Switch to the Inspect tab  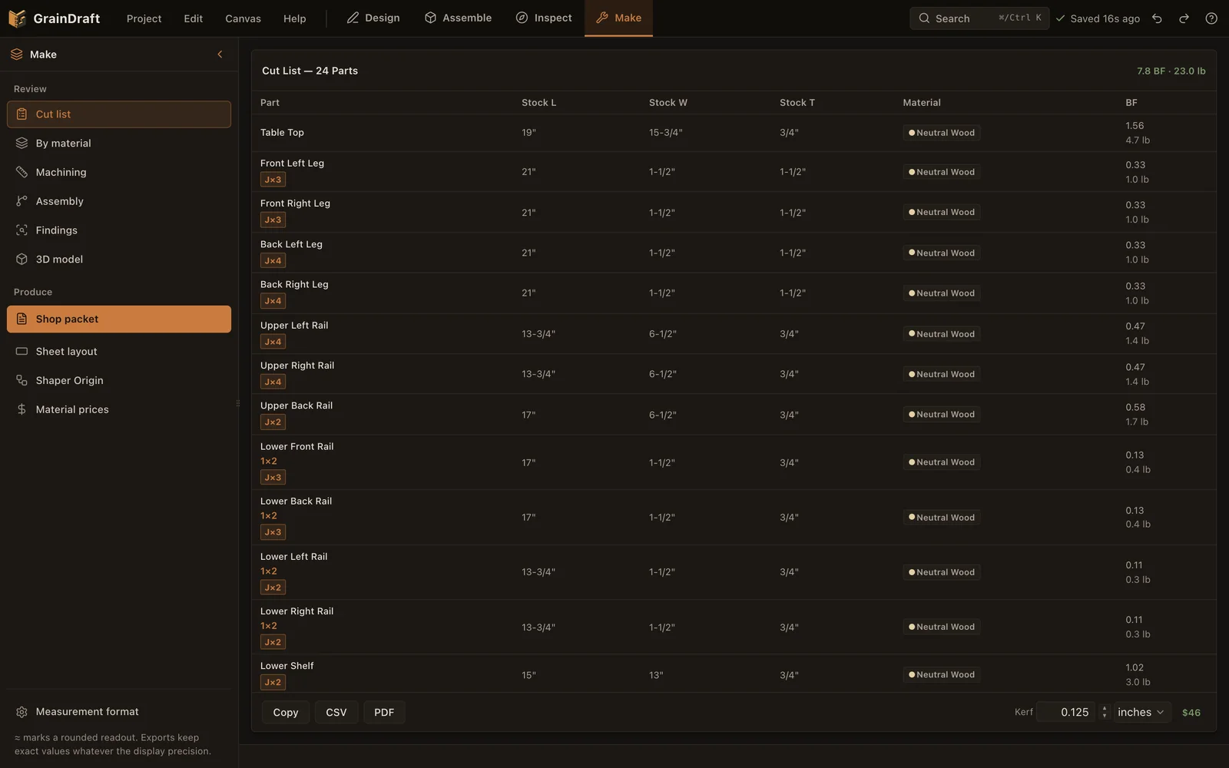coord(544,18)
